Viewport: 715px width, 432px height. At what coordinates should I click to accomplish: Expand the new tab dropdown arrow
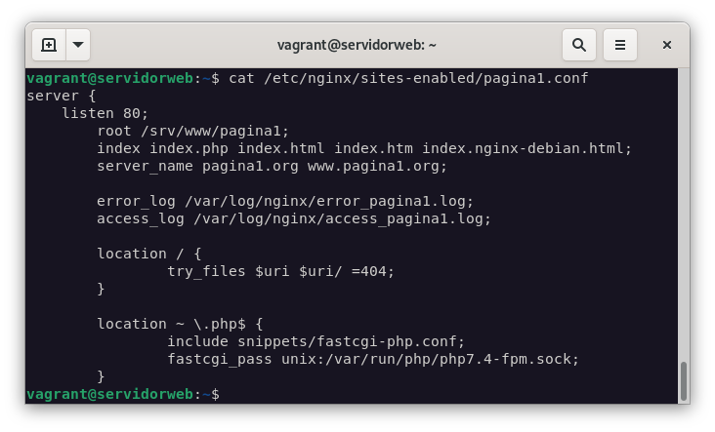tap(78, 45)
